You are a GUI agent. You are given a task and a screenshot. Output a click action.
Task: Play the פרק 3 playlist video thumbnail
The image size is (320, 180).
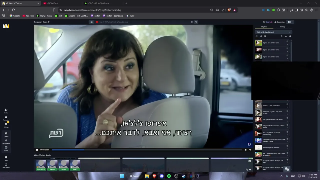[258, 50]
